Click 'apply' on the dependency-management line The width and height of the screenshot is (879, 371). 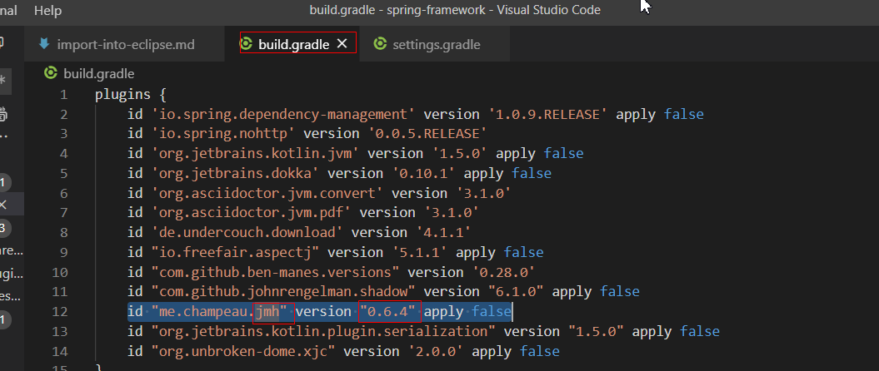pos(636,114)
